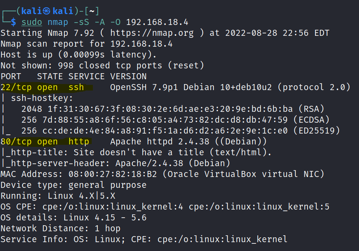
Task: Click the underlined sudo command word
Action: coord(32,22)
